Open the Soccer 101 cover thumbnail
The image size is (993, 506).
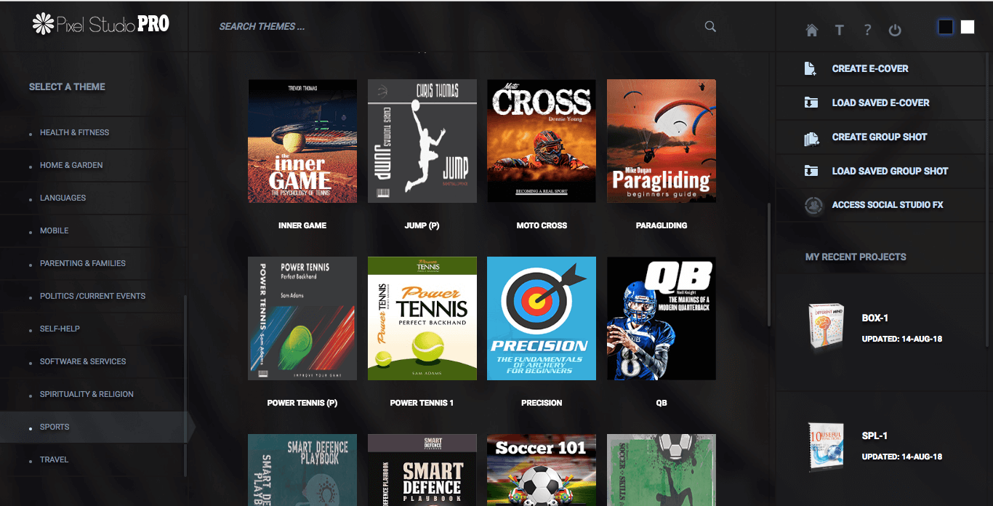tap(542, 470)
